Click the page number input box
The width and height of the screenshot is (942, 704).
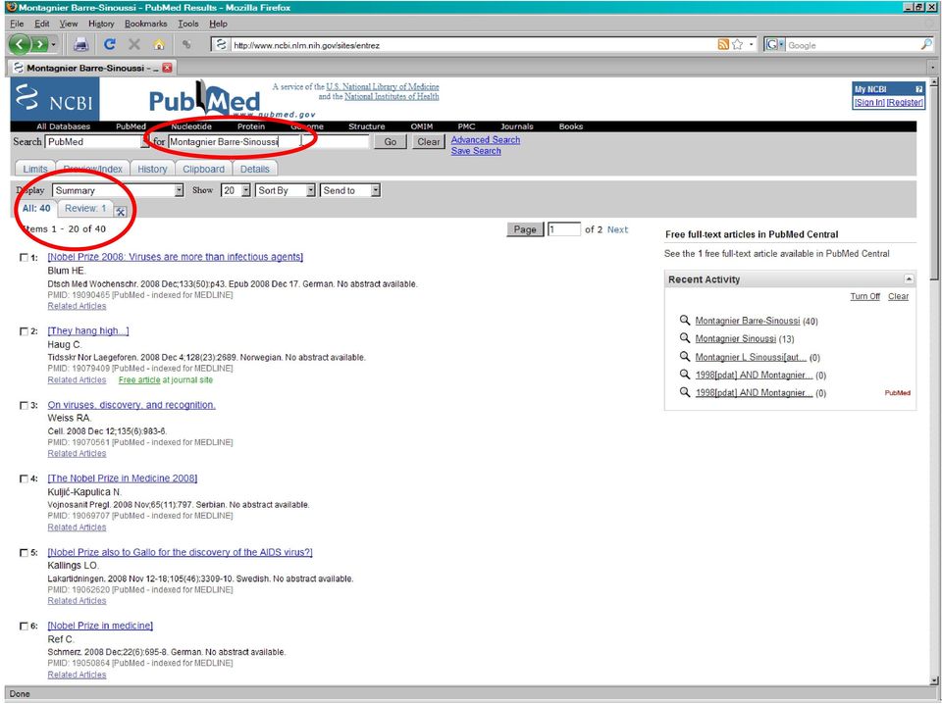click(564, 229)
